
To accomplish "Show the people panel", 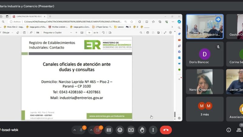I will [239, 130].
